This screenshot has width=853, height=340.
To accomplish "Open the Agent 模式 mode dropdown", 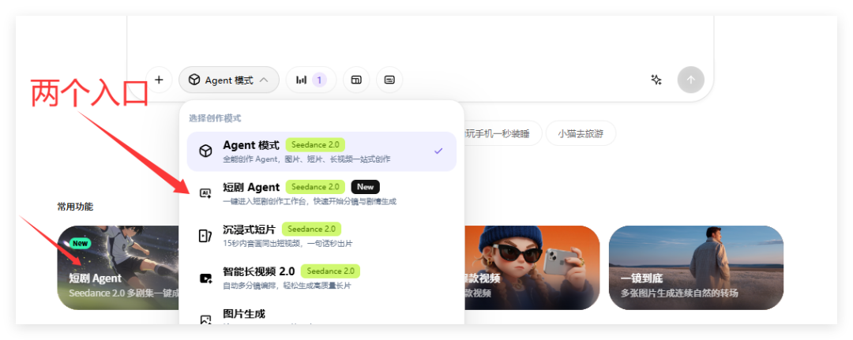I will [229, 80].
